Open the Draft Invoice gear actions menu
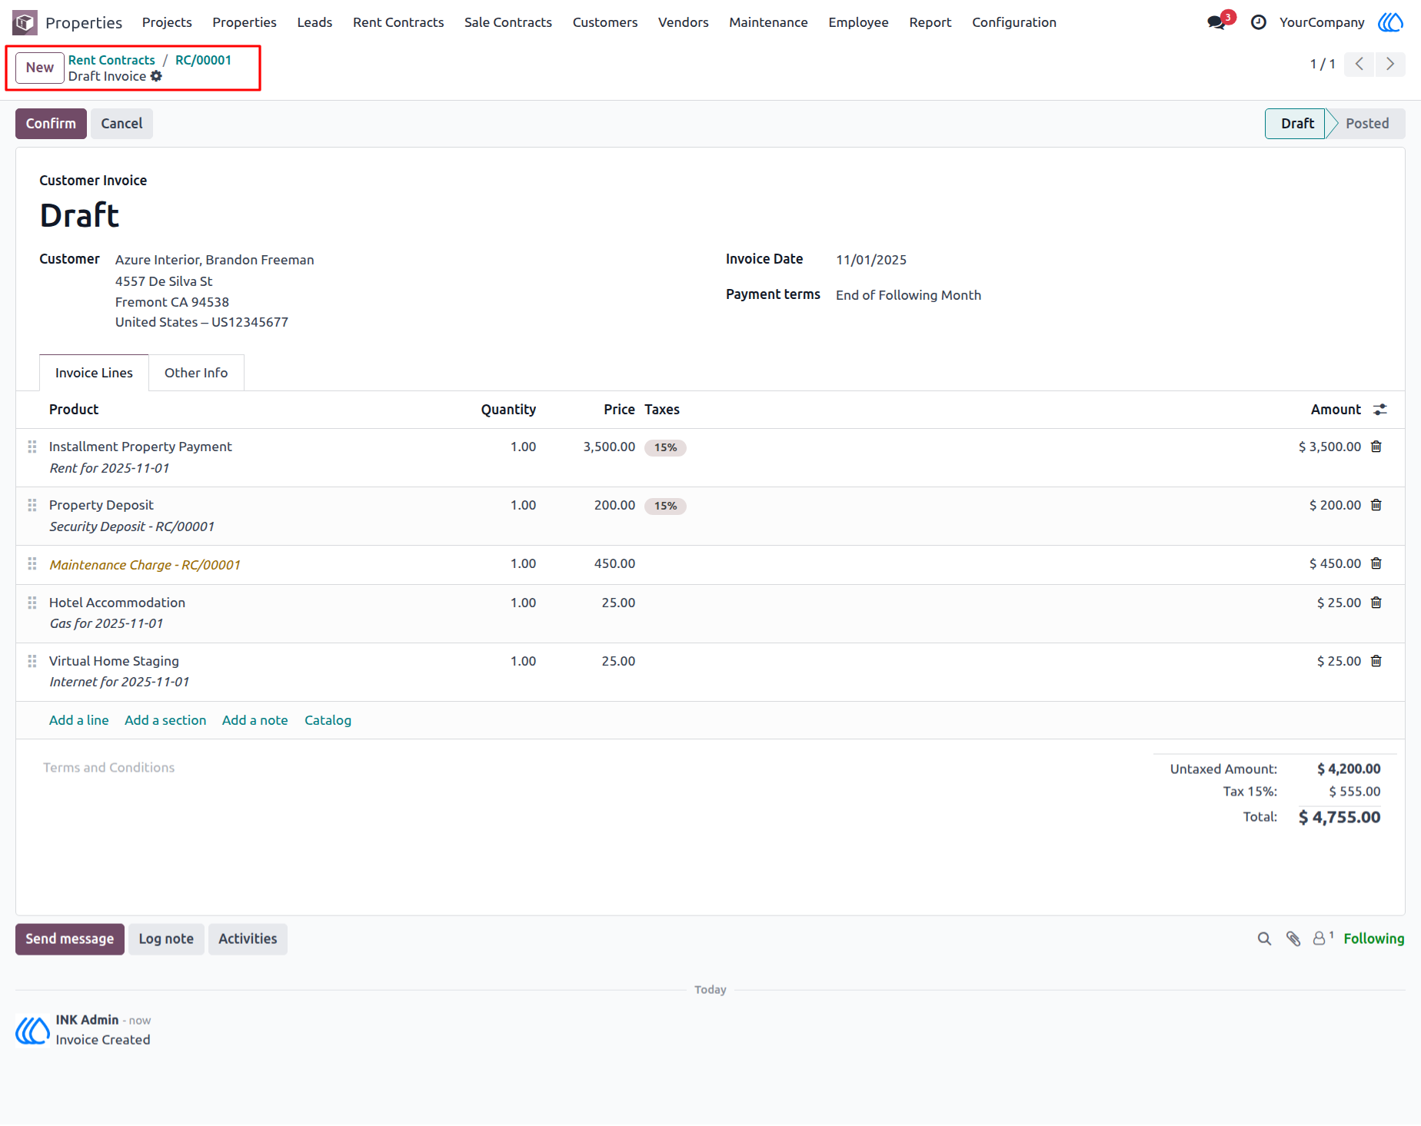Viewport: 1421px width, 1126px height. 156,76
